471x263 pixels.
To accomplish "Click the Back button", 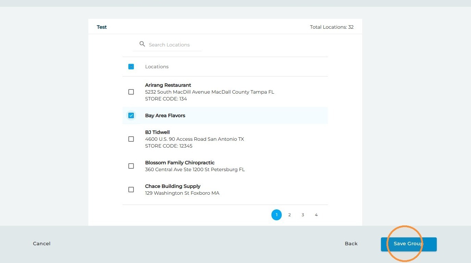I will [x=351, y=244].
